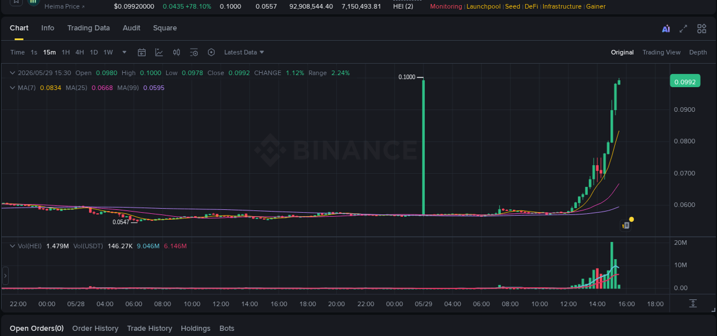Open chart display settings list icon

pyautogui.click(x=194, y=52)
